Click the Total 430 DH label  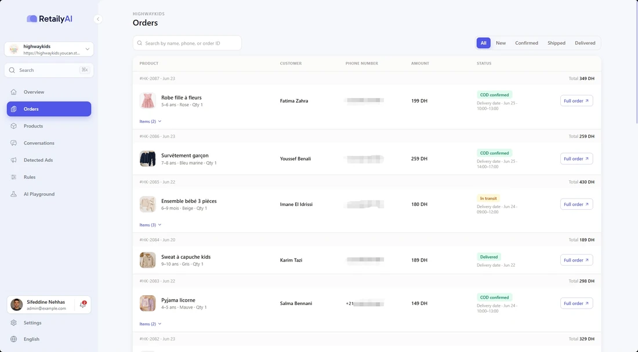[581, 182]
